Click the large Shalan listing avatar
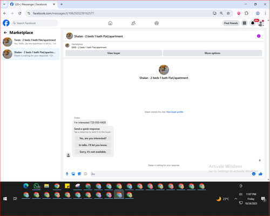The width and height of the screenshot is (270, 216). pyautogui.click(x=164, y=70)
